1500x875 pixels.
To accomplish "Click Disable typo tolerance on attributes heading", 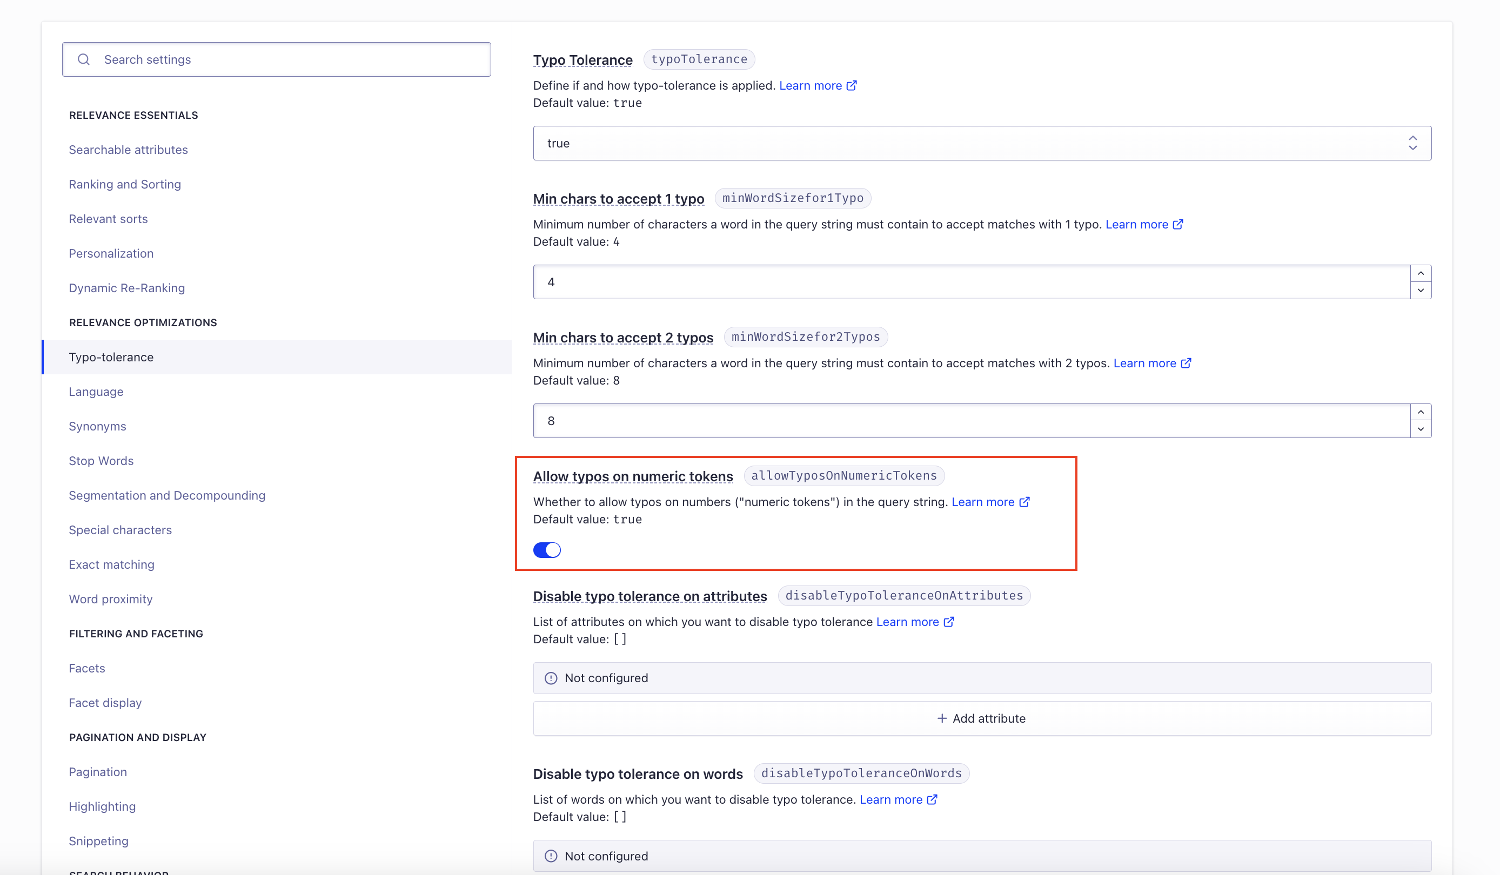I will point(650,597).
